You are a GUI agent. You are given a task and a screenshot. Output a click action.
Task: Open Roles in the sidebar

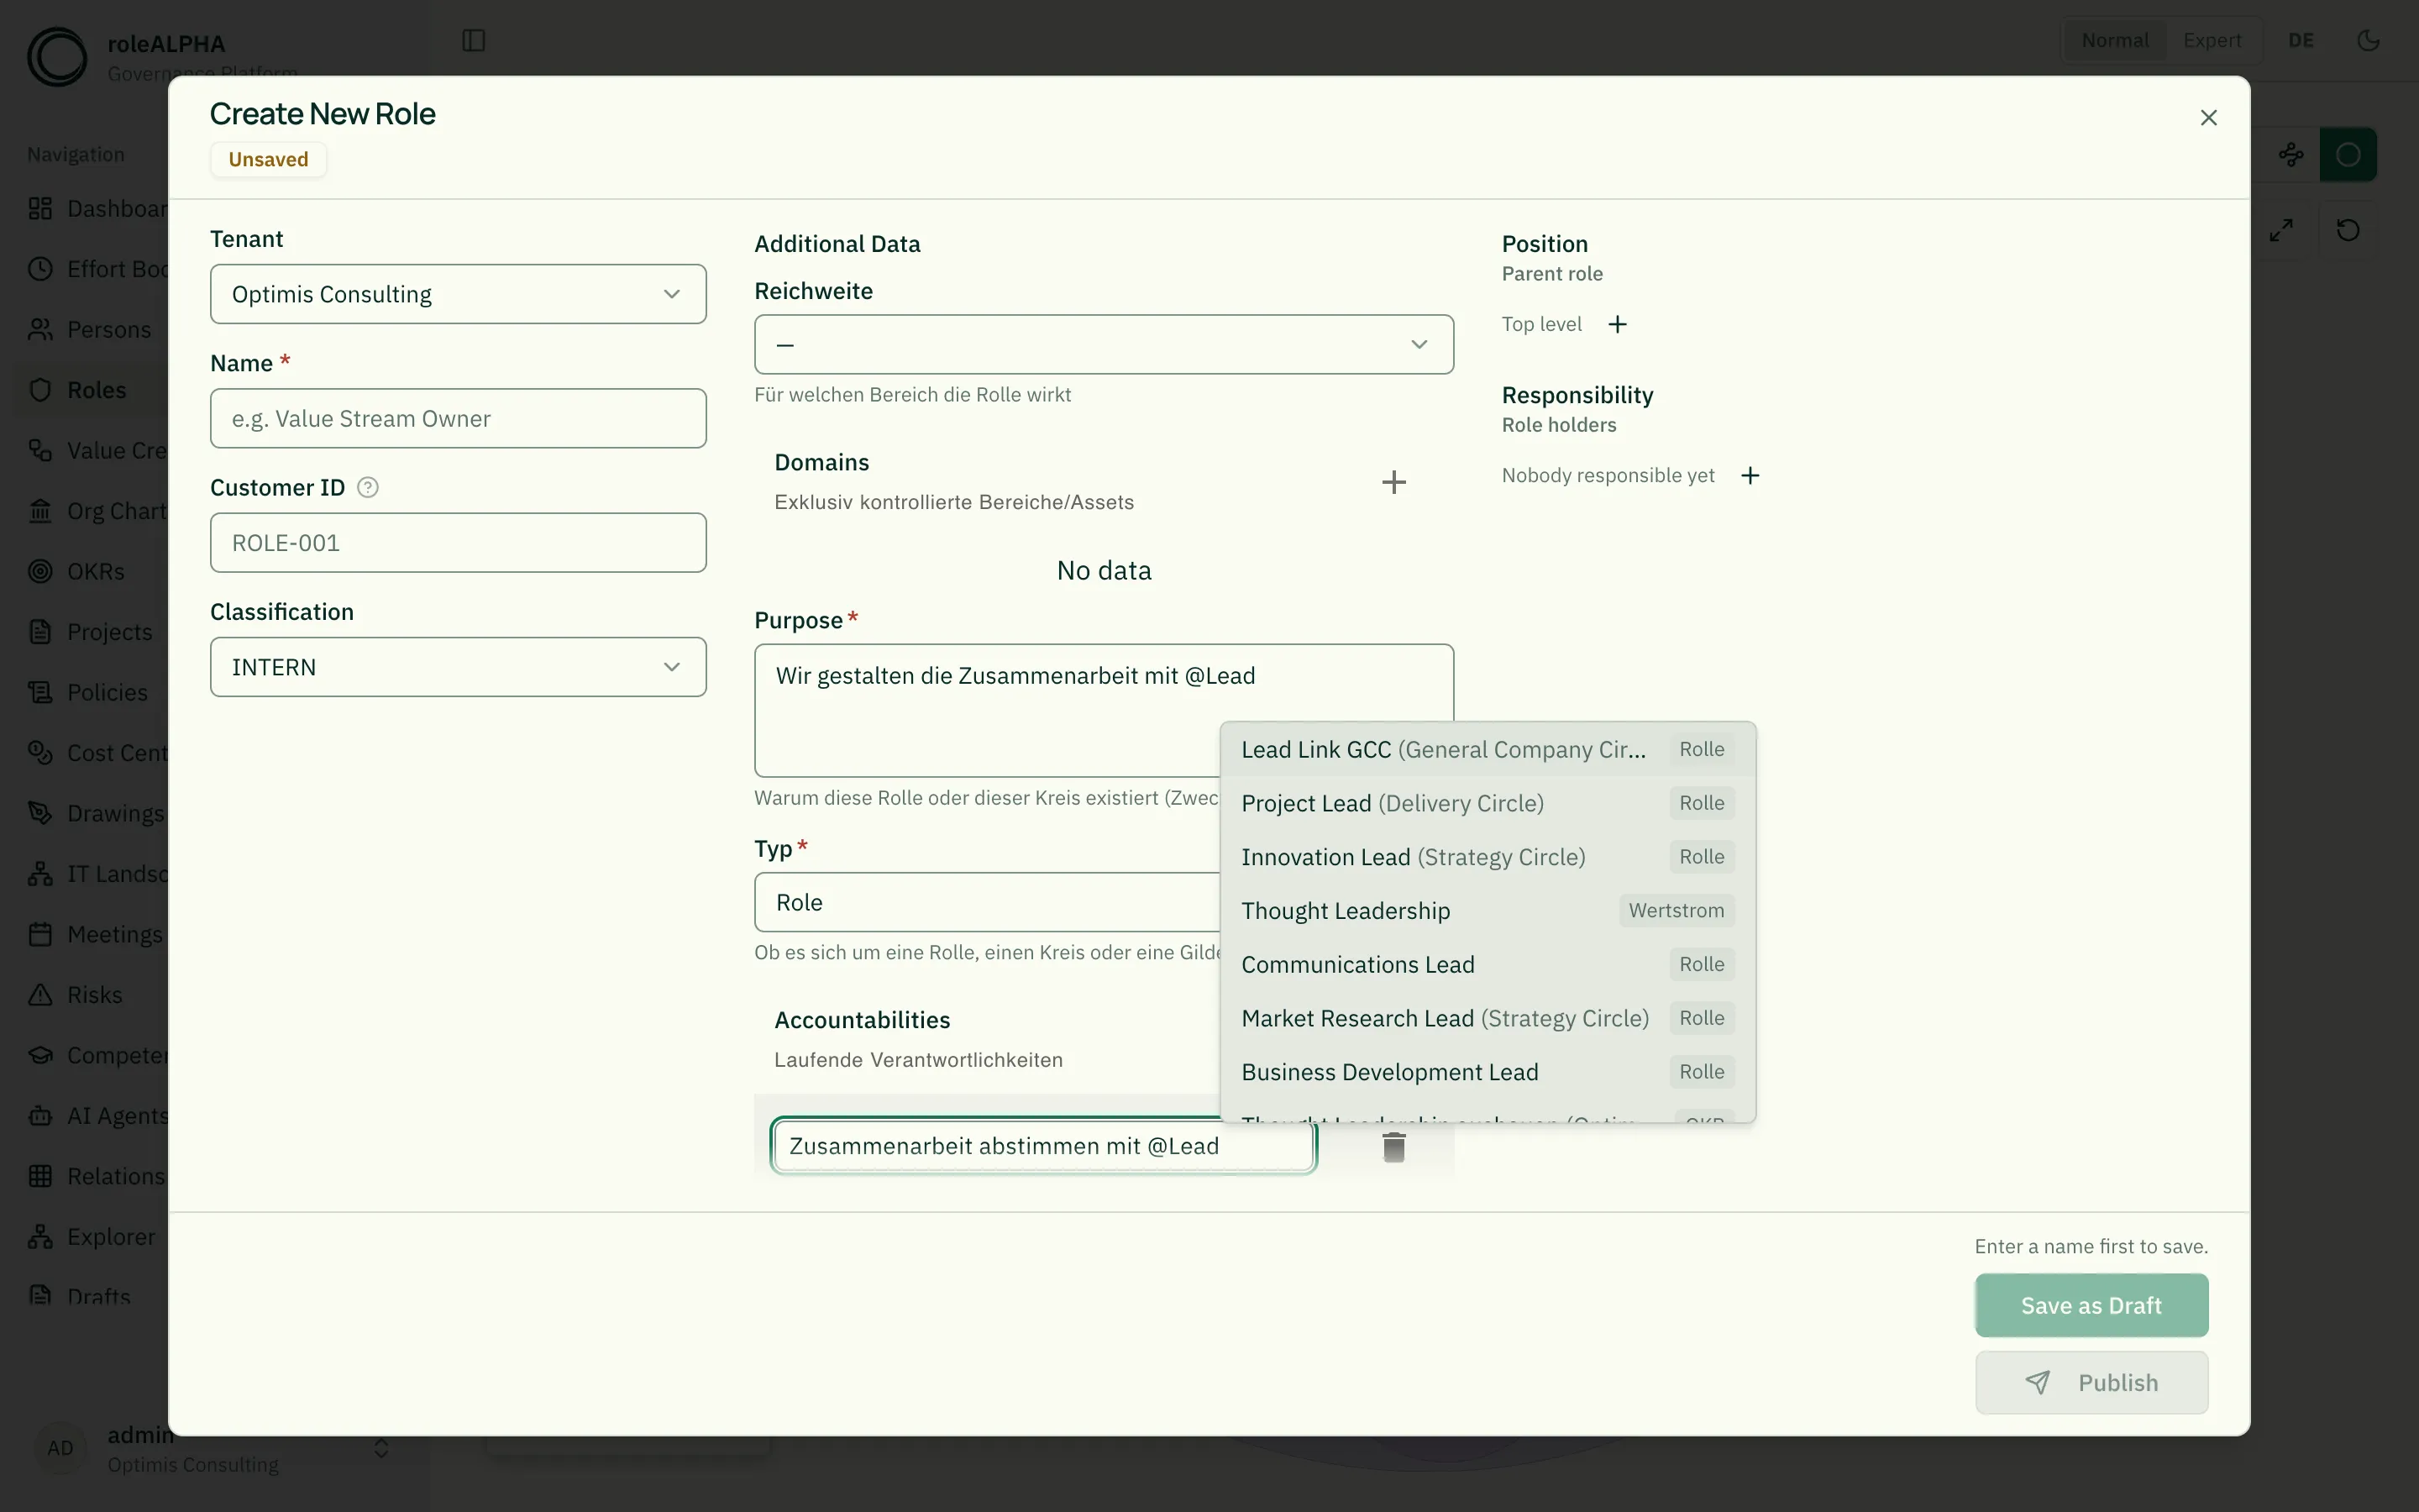(x=96, y=390)
